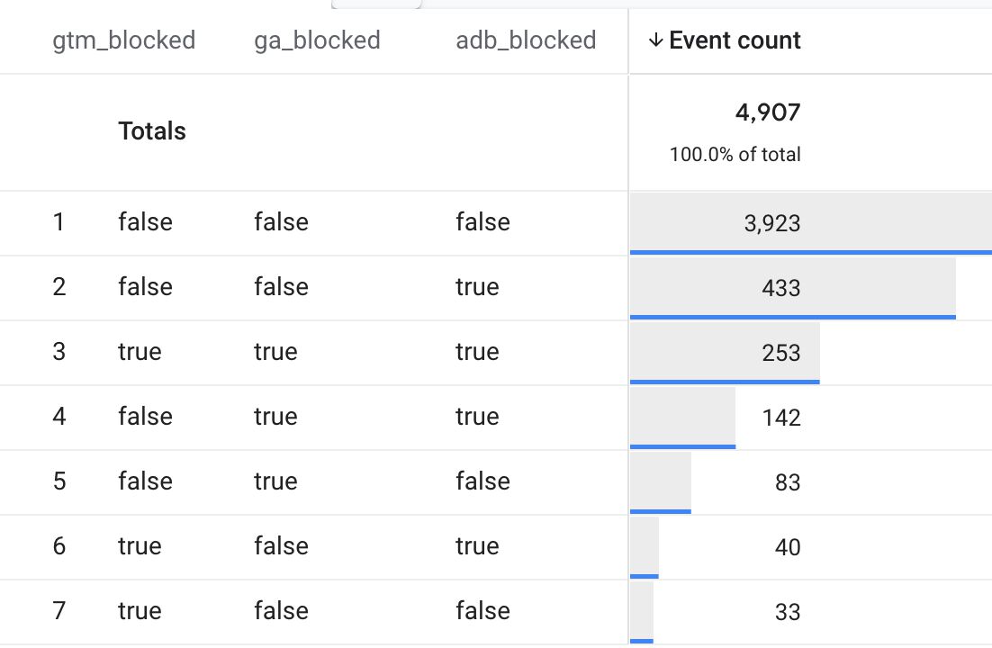Click the 4,907 total event count
Viewport: 992px width, 648px height.
click(x=768, y=112)
